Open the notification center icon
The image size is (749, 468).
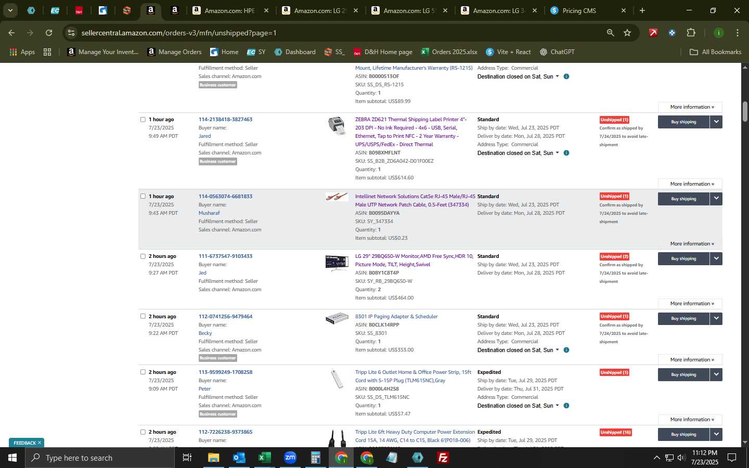(x=732, y=458)
